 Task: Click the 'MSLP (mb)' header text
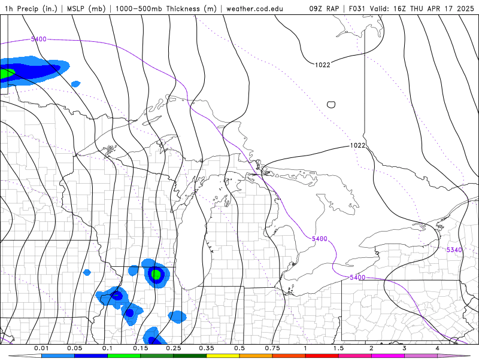coord(86,8)
